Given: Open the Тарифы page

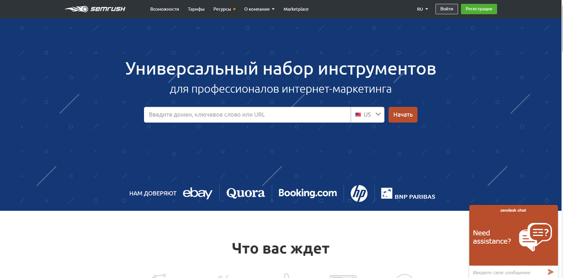Looking at the screenshot, I should click(196, 9).
